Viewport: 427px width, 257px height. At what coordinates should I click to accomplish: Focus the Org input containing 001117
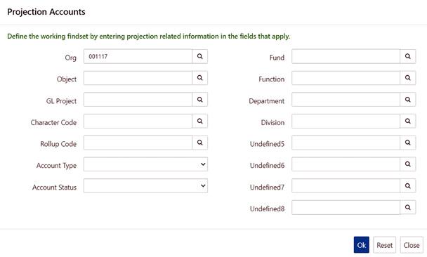[138, 56]
